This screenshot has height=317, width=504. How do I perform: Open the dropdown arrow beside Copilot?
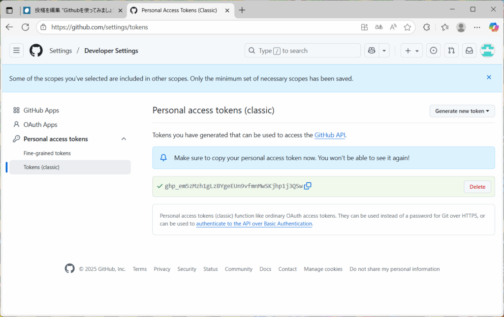click(x=384, y=51)
